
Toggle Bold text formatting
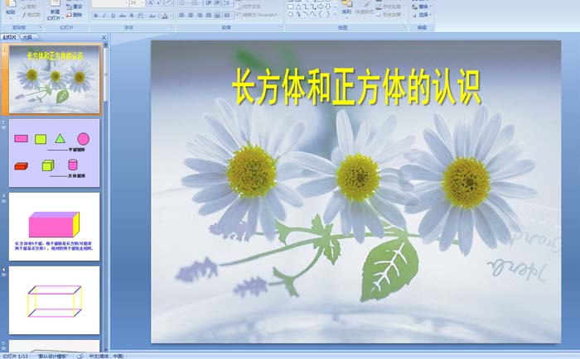point(94,15)
